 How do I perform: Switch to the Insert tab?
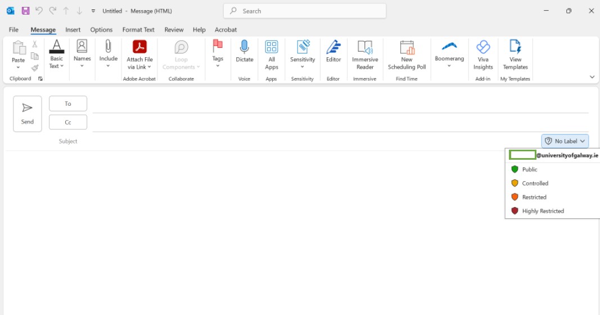(73, 29)
